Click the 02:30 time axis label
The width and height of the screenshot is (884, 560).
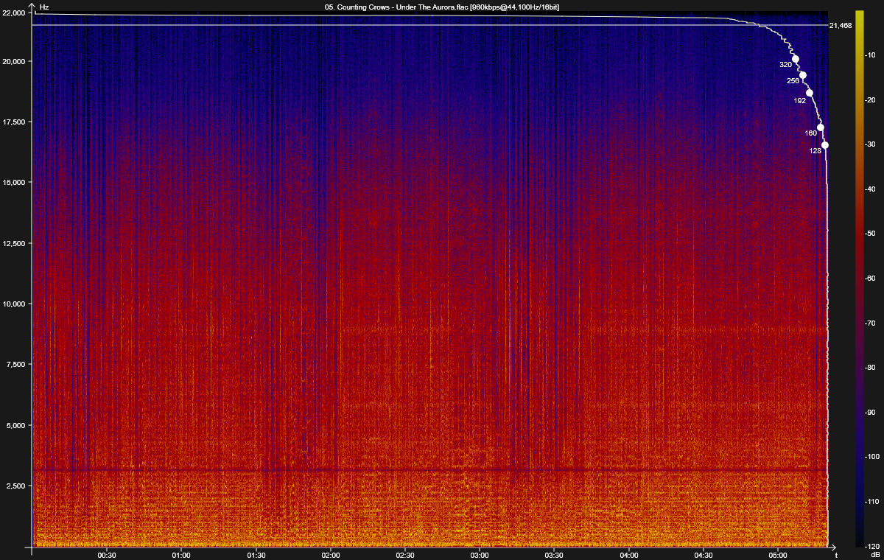pyautogui.click(x=405, y=555)
